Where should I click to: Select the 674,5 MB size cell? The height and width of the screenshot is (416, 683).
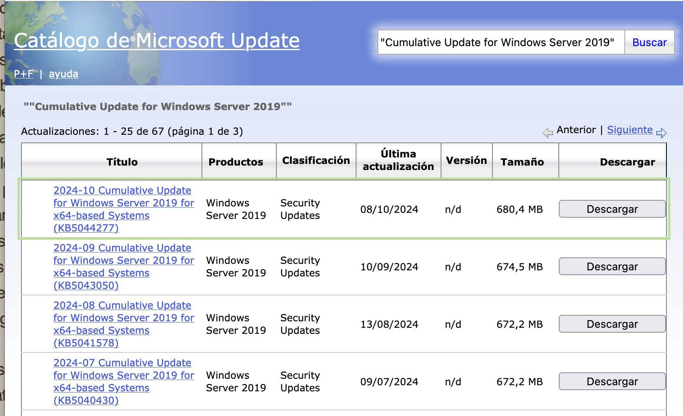(x=520, y=267)
